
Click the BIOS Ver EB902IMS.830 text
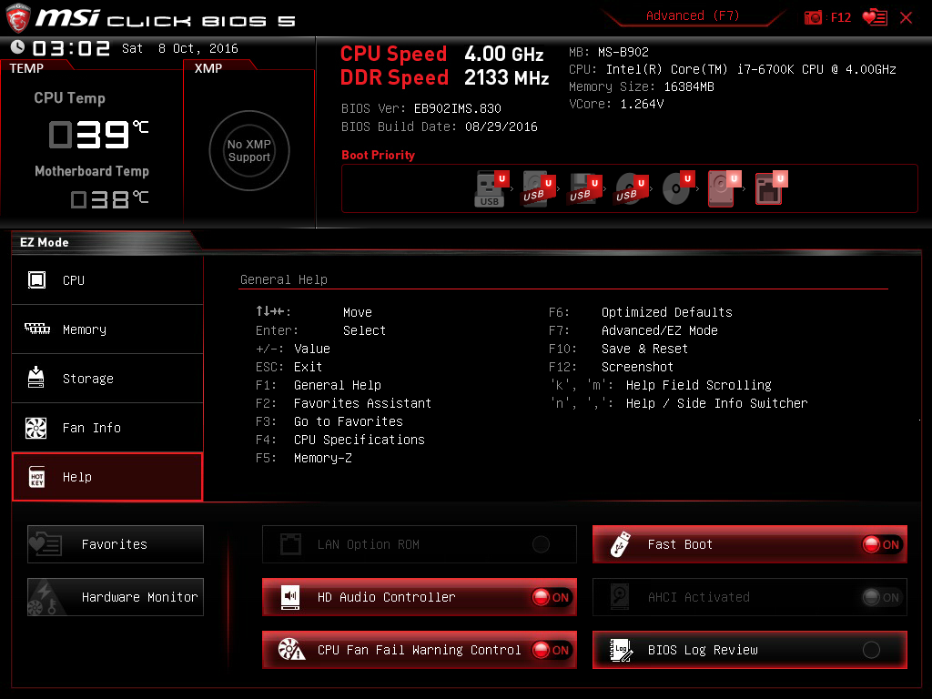pyautogui.click(x=420, y=109)
